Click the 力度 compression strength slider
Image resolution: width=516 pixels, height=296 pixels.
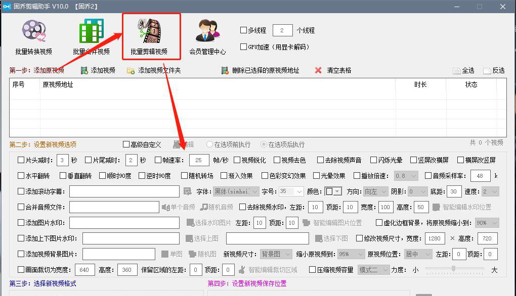(453, 269)
